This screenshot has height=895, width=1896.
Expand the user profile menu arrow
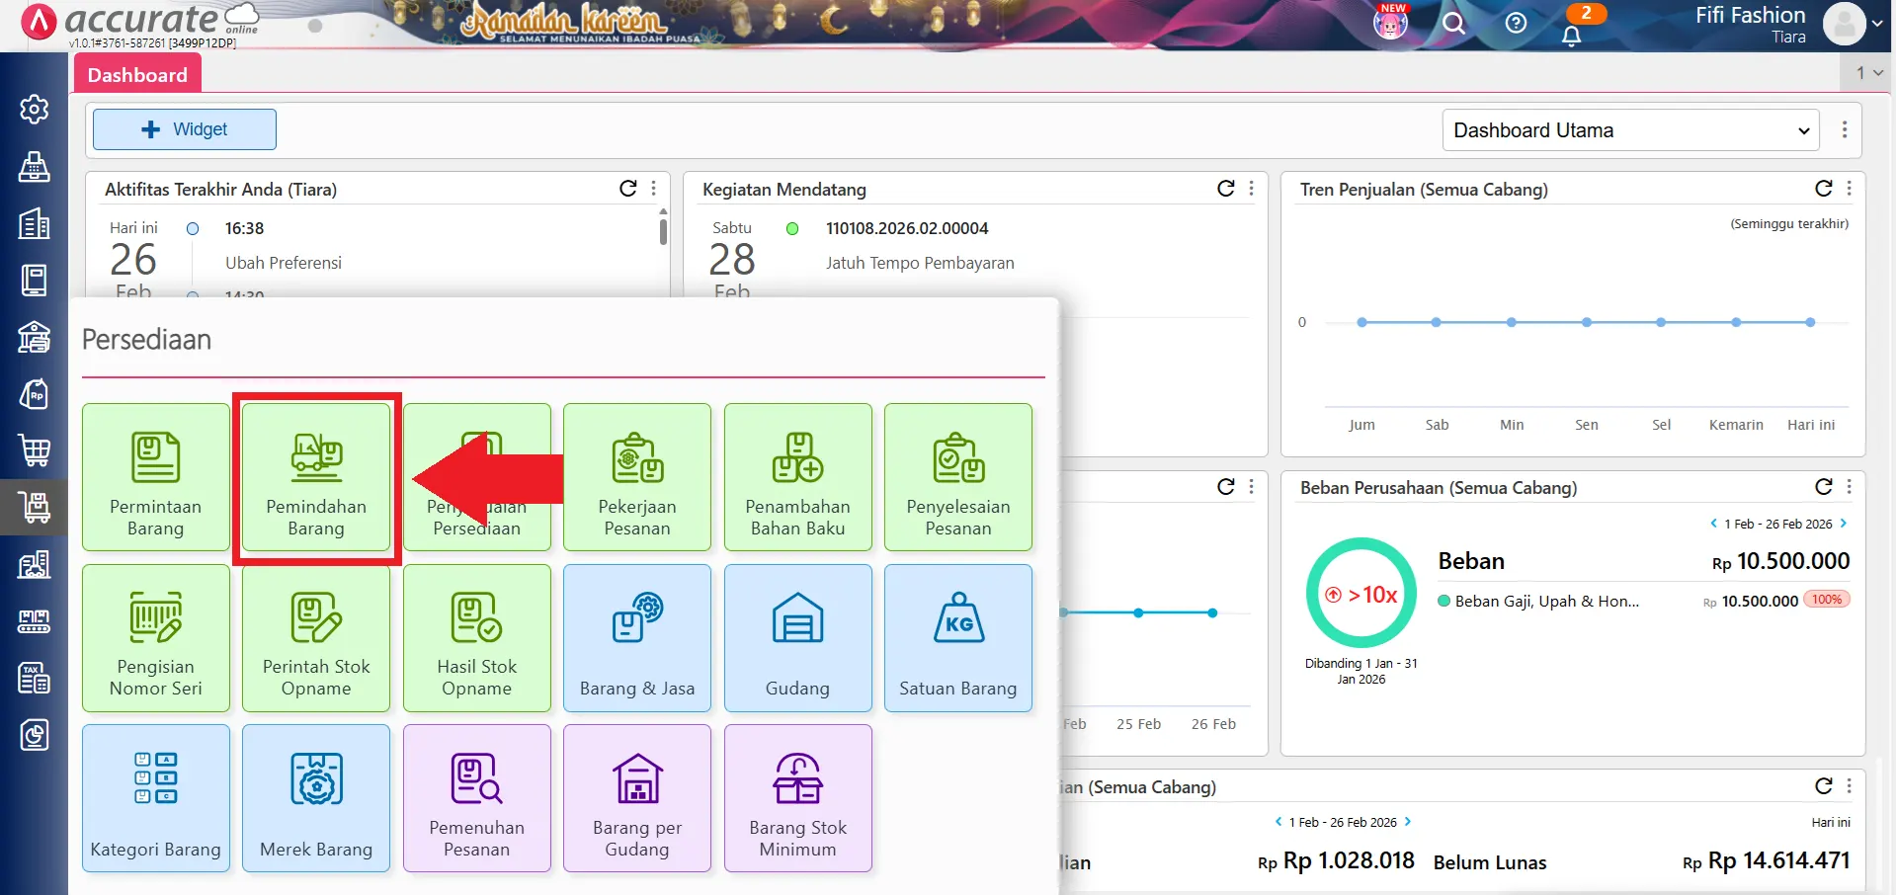(1877, 24)
